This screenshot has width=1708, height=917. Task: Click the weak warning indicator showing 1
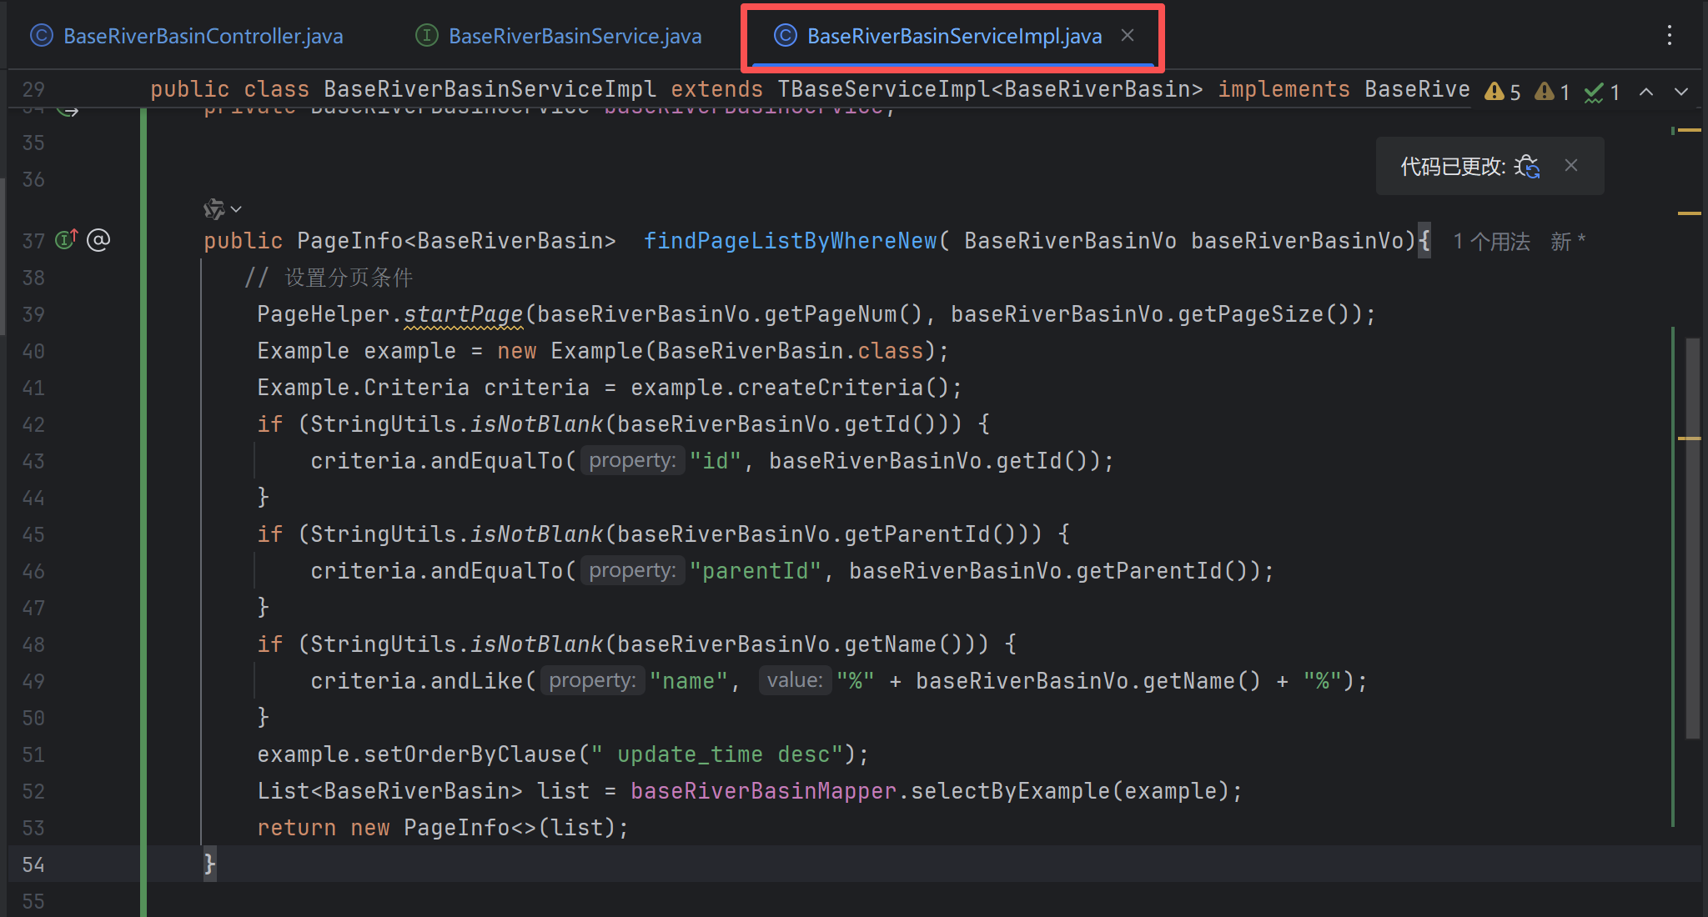point(1553,92)
